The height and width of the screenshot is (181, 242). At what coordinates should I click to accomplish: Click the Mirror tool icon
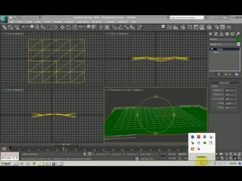[169, 27]
